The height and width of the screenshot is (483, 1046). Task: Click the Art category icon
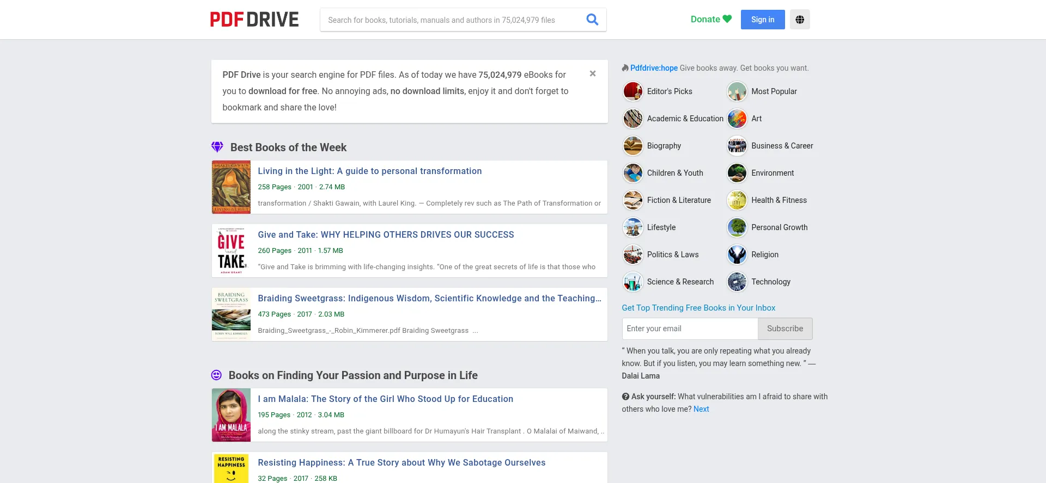click(737, 119)
